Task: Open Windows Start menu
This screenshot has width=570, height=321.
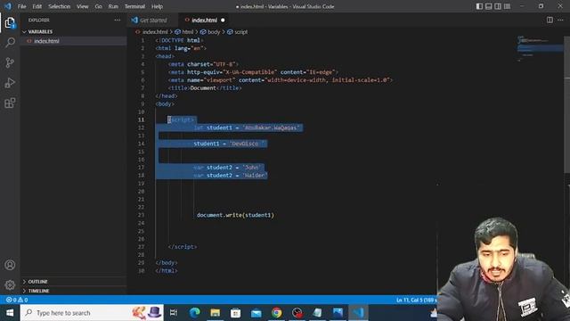Action: (x=10, y=313)
